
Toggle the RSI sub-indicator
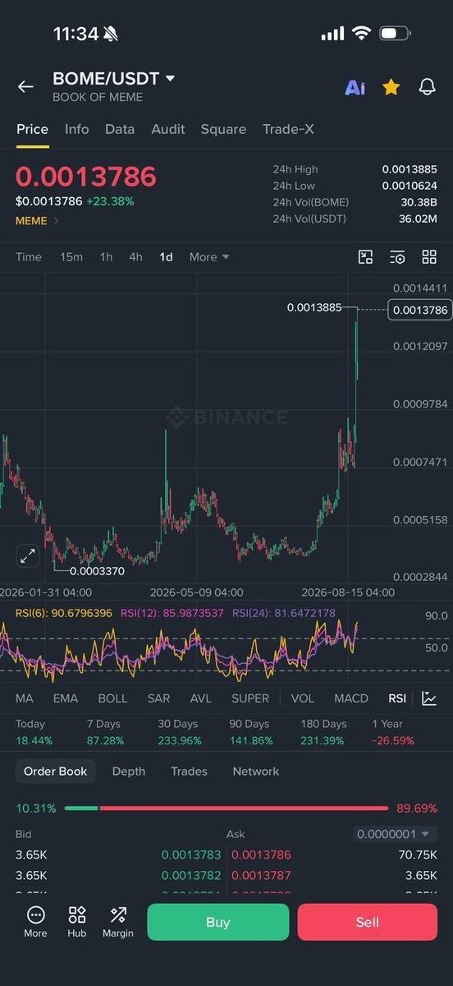click(x=397, y=698)
